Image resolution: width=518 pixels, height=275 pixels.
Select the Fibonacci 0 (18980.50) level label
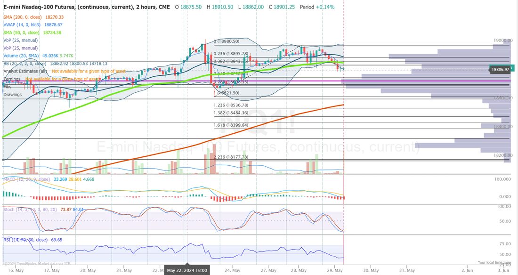[227, 41]
